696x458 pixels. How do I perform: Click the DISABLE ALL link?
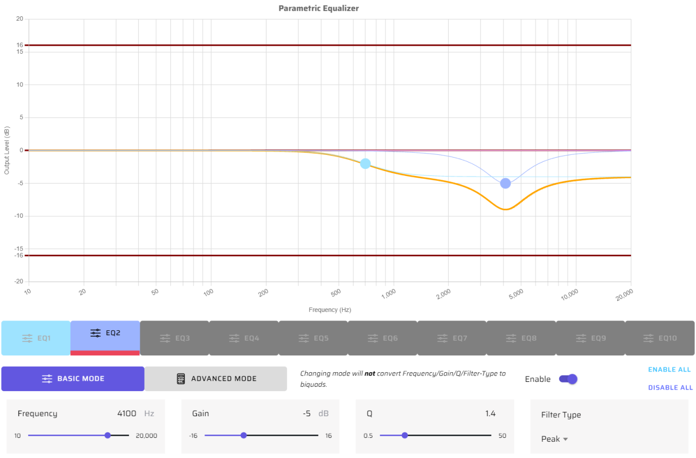pyautogui.click(x=670, y=387)
